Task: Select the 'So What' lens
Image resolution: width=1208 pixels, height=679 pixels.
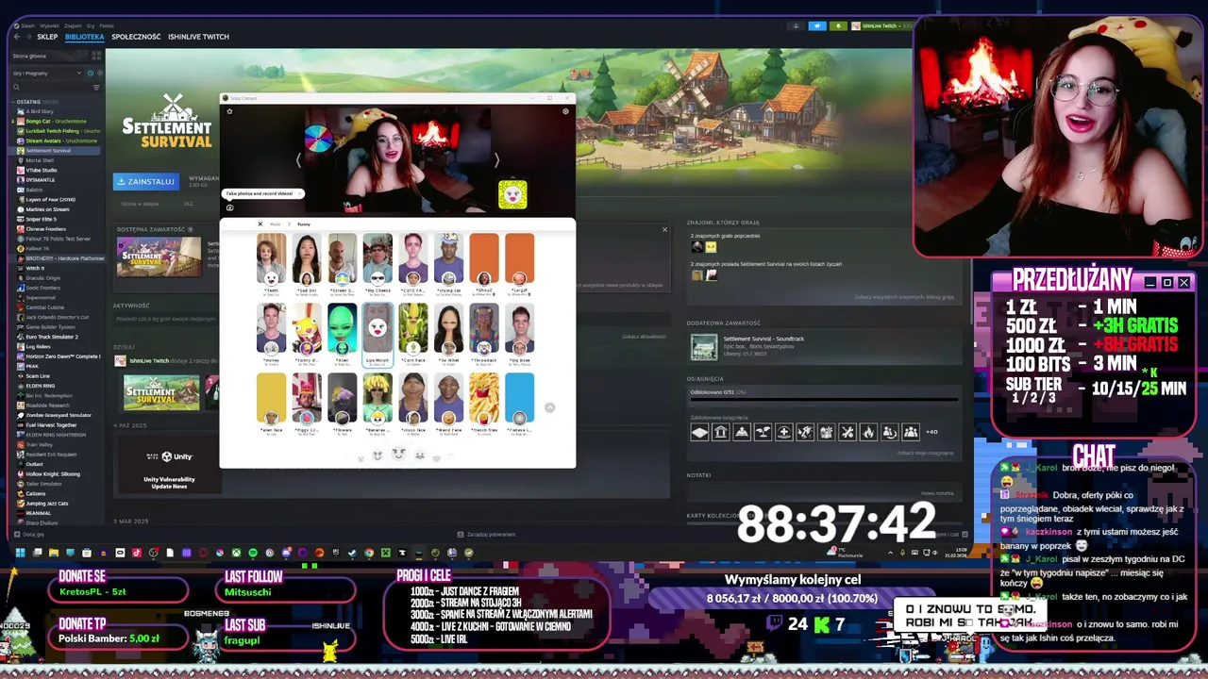Action: (448, 329)
